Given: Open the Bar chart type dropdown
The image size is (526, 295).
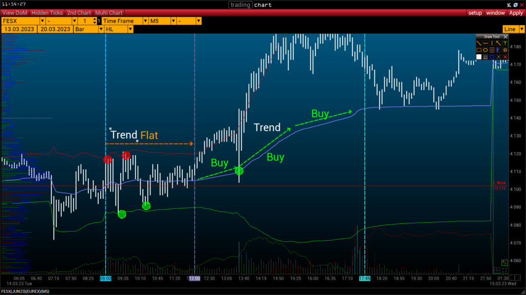Looking at the screenshot, I should coord(100,29).
